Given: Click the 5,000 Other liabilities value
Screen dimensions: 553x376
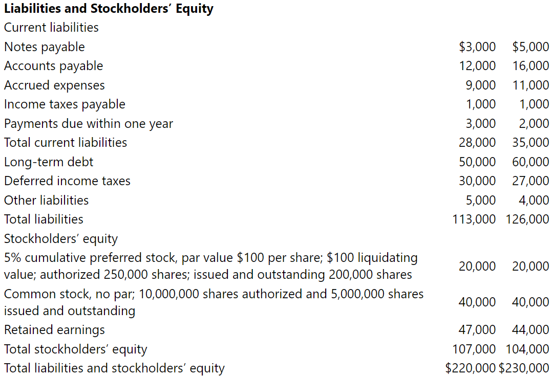Looking at the screenshot, I should point(481,201).
